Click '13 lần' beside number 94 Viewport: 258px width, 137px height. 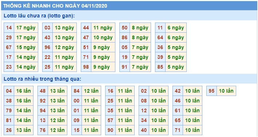pyautogui.click(x=57, y=110)
